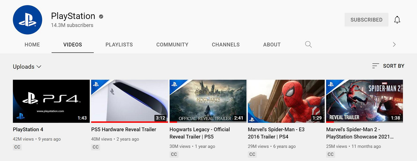Click CC badge under PS5 Hardware Reveal Trailer

tap(96, 147)
